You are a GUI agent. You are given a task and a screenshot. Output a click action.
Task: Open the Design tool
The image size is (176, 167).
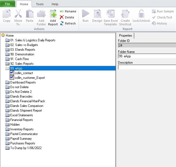[97, 14]
